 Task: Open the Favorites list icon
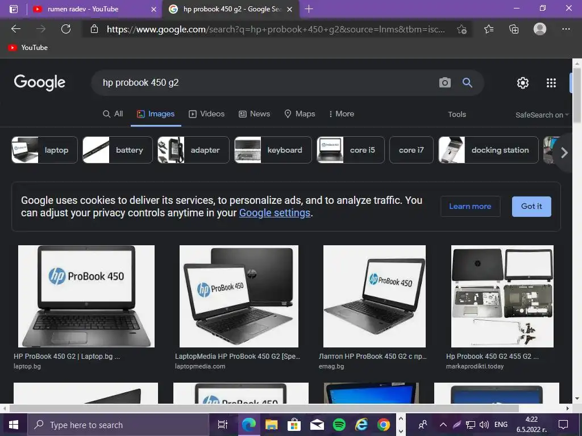click(x=489, y=29)
